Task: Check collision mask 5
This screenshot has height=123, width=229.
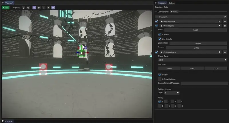Action: point(160,106)
